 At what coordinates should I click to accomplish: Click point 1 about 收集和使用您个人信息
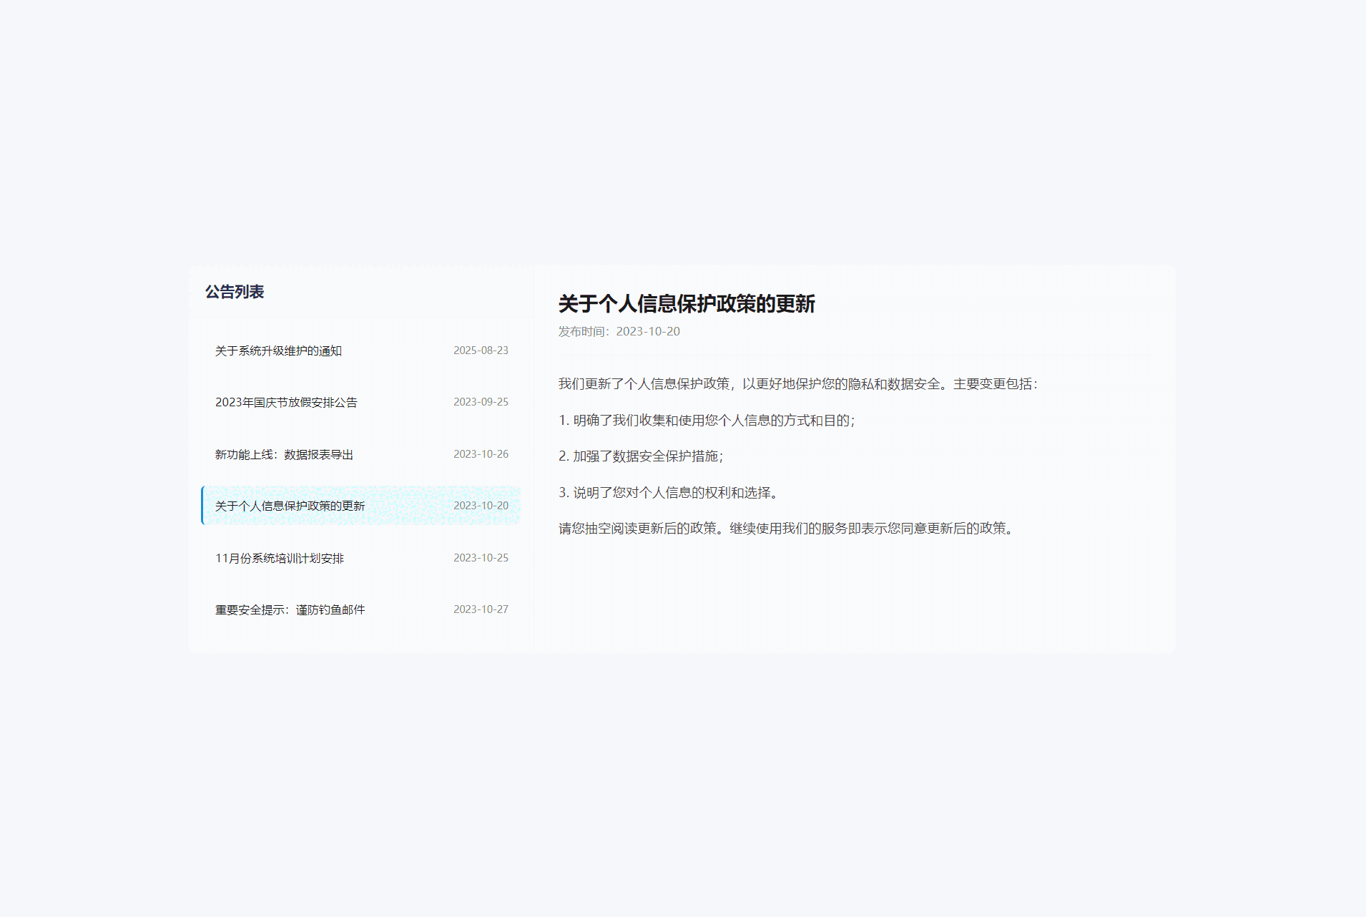tap(706, 421)
